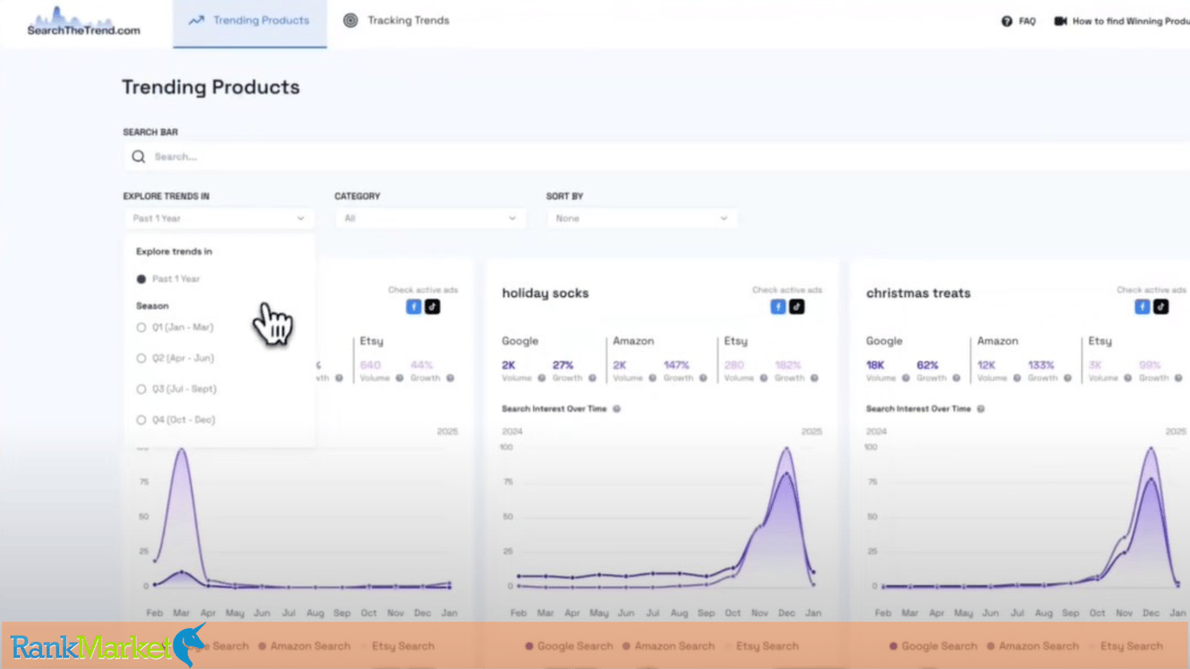This screenshot has height=669, width=1190.
Task: Click info icon next to christmas treats Etsy Volume
Action: coord(1128,378)
